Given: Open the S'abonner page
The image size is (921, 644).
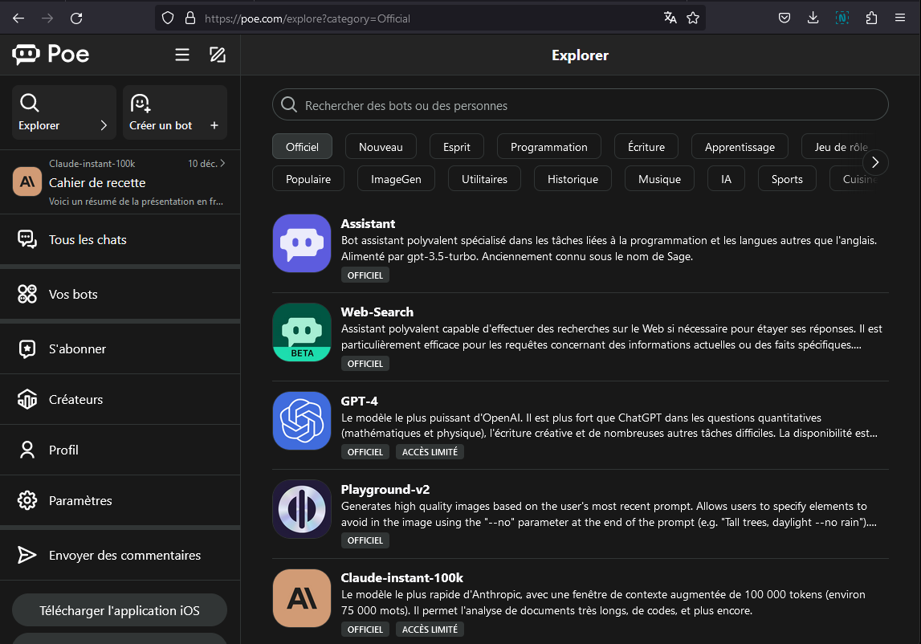Looking at the screenshot, I should point(120,349).
